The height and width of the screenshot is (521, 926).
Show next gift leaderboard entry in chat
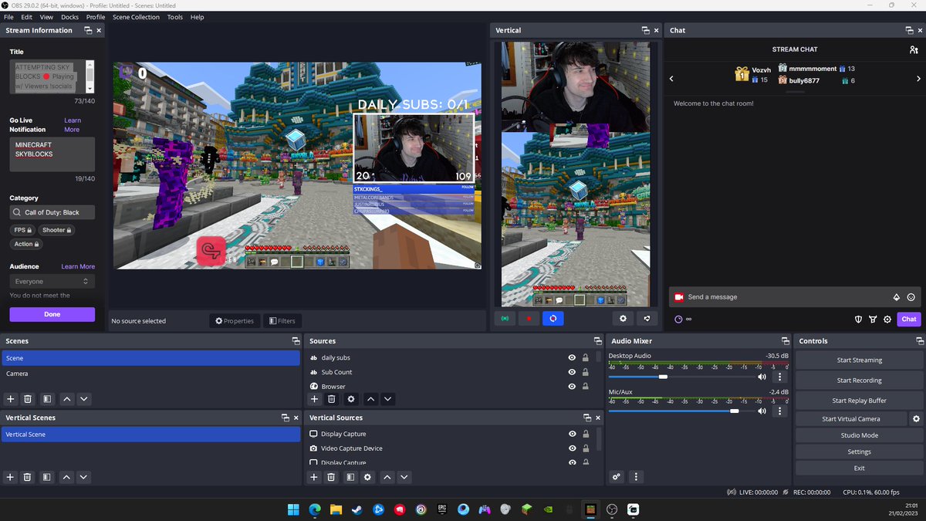[x=918, y=79]
